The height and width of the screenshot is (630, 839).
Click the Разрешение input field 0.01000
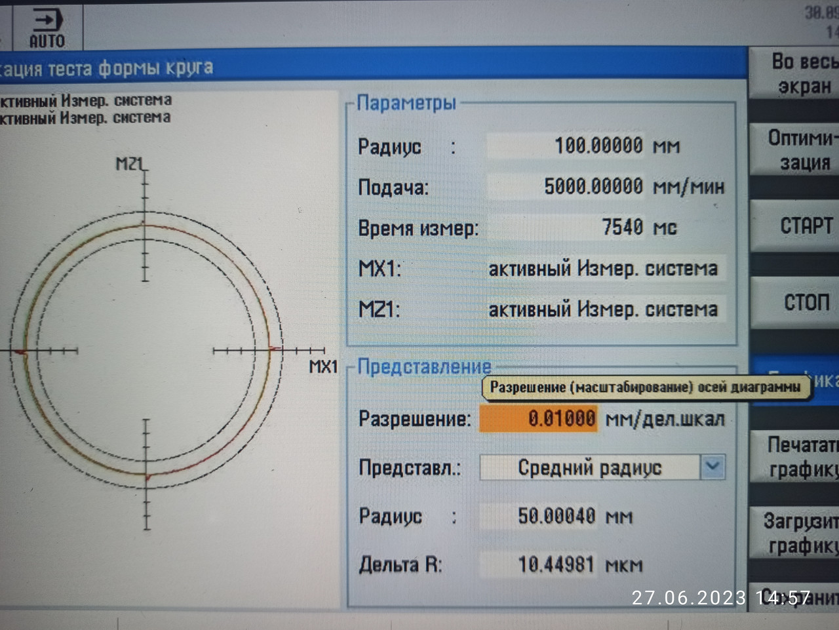click(539, 418)
